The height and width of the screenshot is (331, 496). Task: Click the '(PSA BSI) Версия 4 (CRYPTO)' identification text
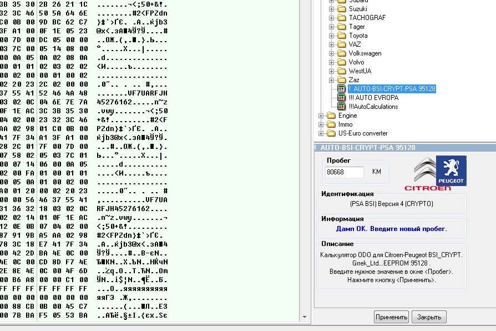point(392,204)
